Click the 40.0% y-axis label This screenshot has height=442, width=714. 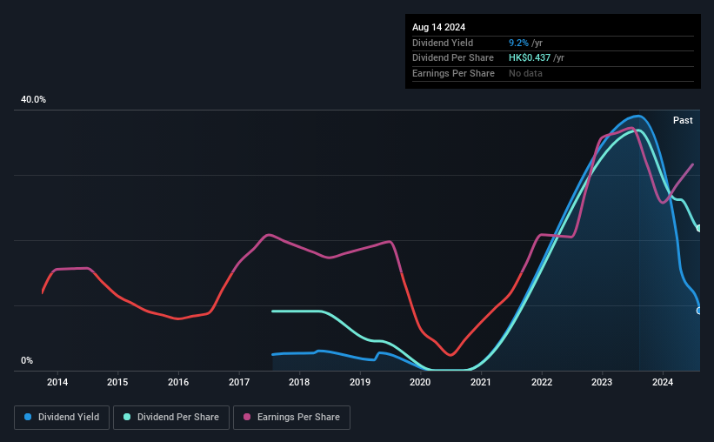pyautogui.click(x=33, y=100)
